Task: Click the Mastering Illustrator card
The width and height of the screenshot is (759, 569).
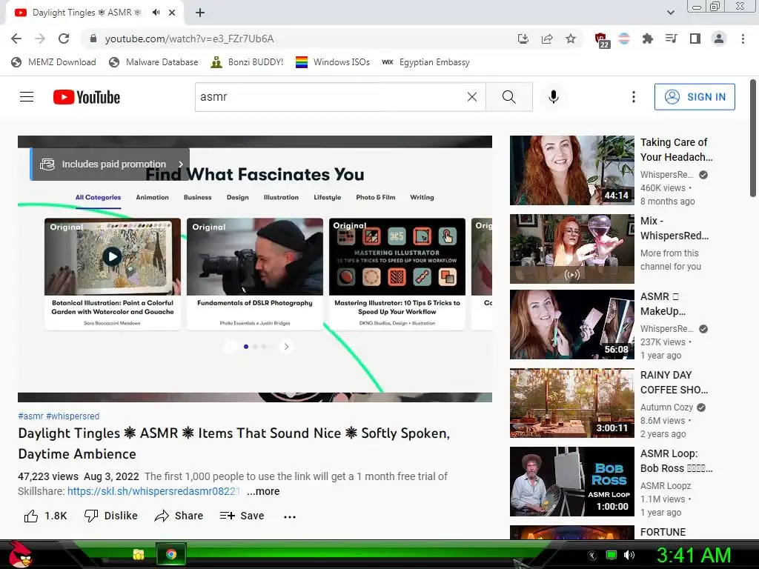Action: coord(397,274)
